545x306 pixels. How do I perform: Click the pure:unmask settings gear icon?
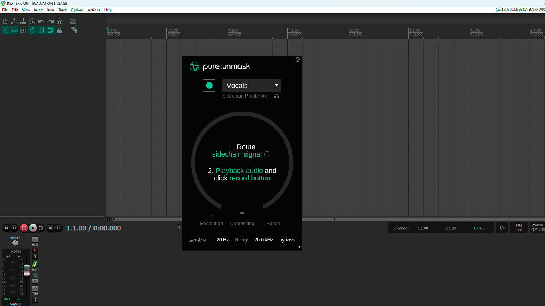298,60
